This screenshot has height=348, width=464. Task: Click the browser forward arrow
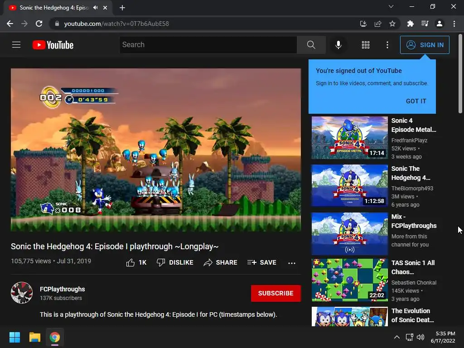[24, 24]
